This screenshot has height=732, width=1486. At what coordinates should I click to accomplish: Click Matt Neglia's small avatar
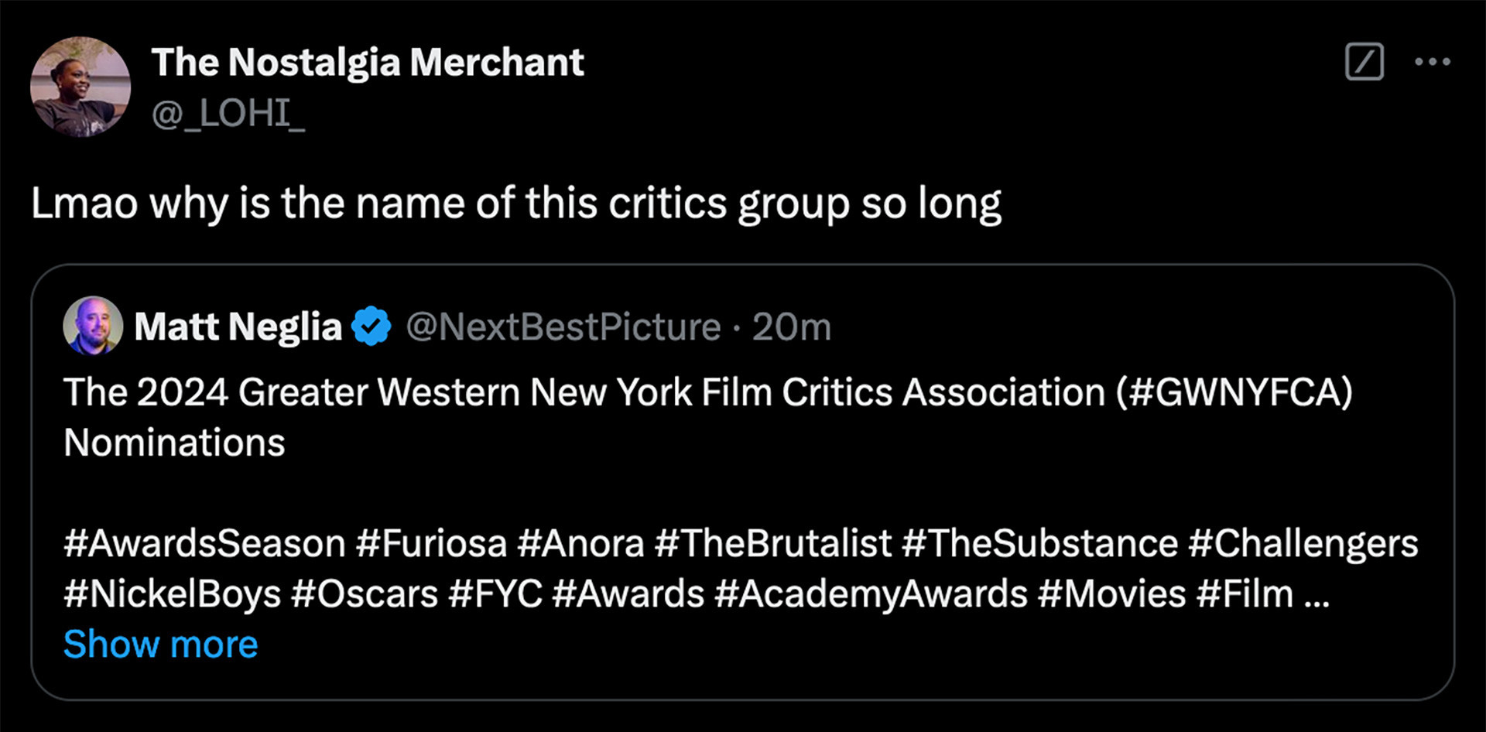point(93,326)
